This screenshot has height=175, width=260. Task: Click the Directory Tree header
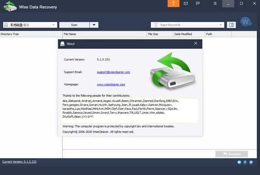click(31, 34)
